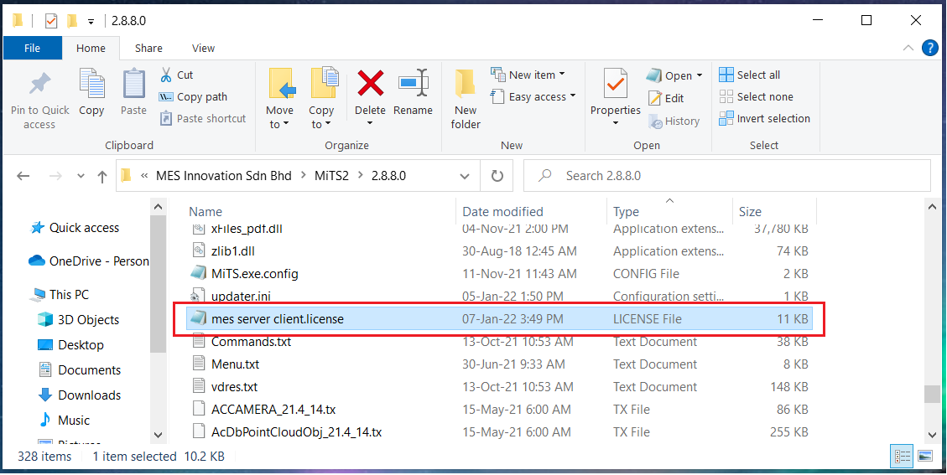Open Music in navigation pane
Viewport: 947px width, 475px height.
point(64,420)
